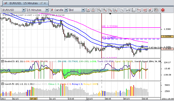Viewport: 174px width, 101px height.
Task: Click the candlestick chart icon in the tab
Action: coord(6,3)
